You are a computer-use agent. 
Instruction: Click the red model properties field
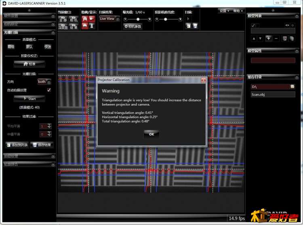pos(273,60)
